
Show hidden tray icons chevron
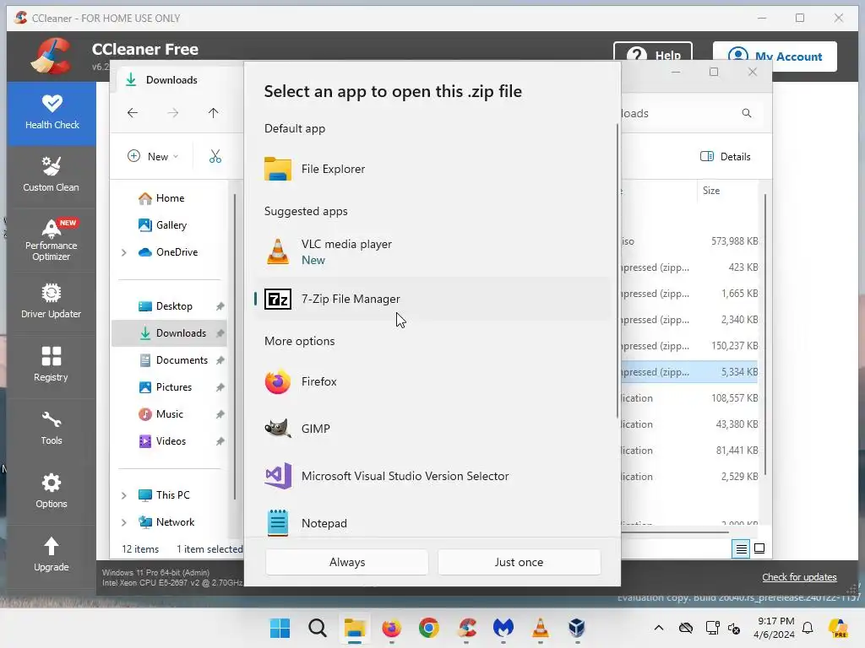pos(659,628)
